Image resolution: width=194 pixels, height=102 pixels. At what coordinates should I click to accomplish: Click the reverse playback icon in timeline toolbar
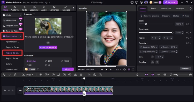click(70, 75)
